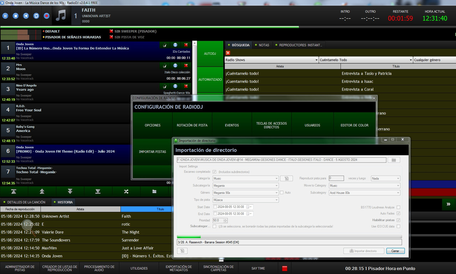This screenshot has height=274, width=456.
Task: Open Tipo de pista dropdown
Action: (x=245, y=200)
